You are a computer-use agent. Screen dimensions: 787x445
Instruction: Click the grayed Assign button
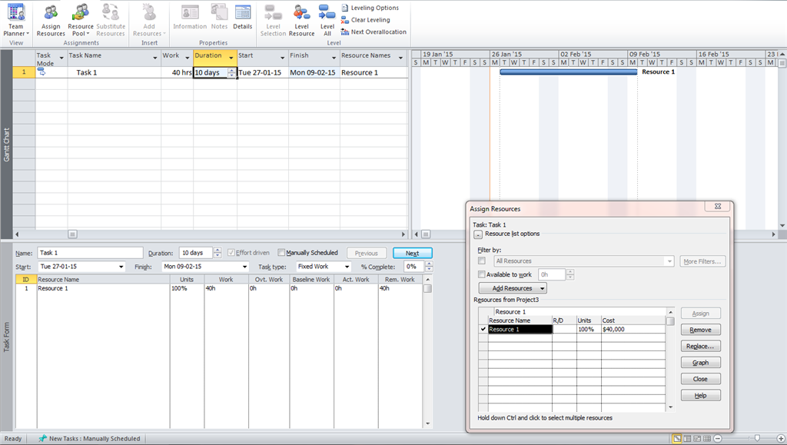pyautogui.click(x=701, y=314)
